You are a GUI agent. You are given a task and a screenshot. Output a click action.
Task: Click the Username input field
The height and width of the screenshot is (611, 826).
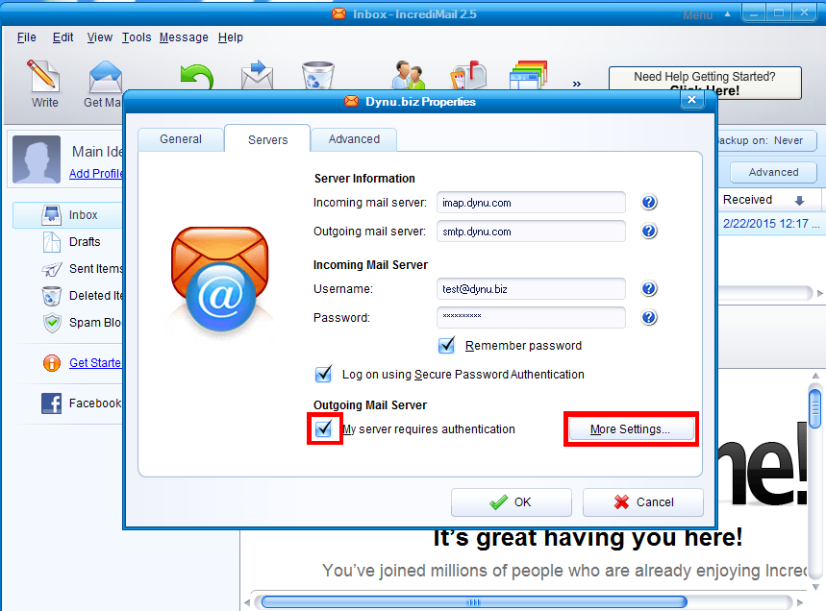pos(531,289)
